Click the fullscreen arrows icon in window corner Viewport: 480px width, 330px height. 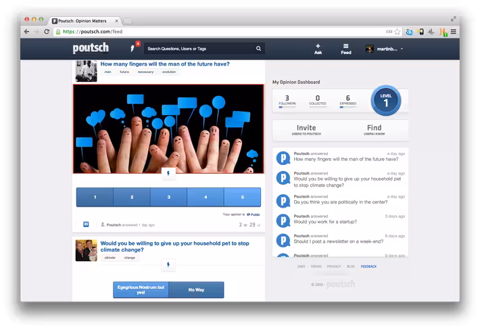(454, 19)
